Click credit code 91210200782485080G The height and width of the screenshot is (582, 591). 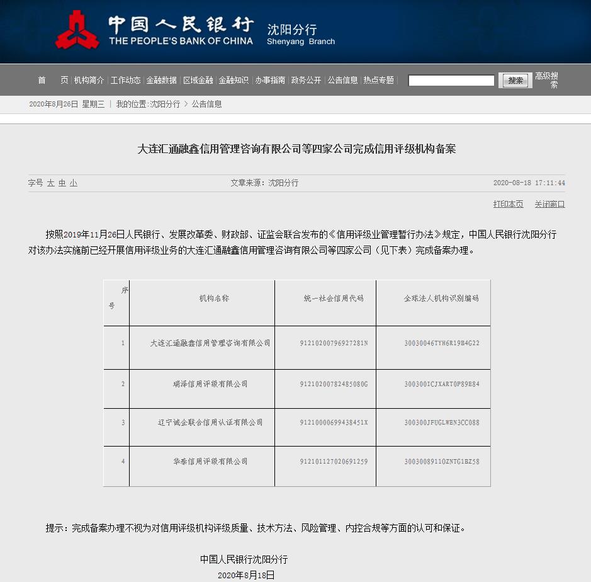334,384
